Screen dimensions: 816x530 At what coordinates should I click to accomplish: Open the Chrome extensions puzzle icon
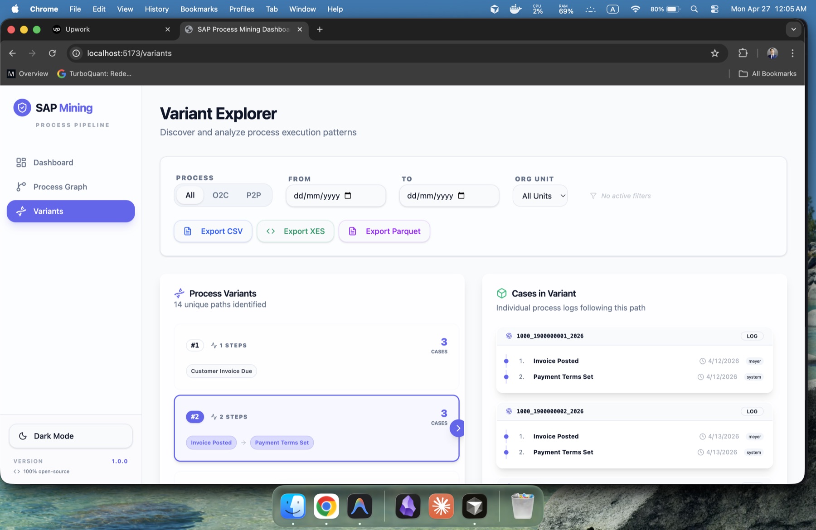point(743,53)
